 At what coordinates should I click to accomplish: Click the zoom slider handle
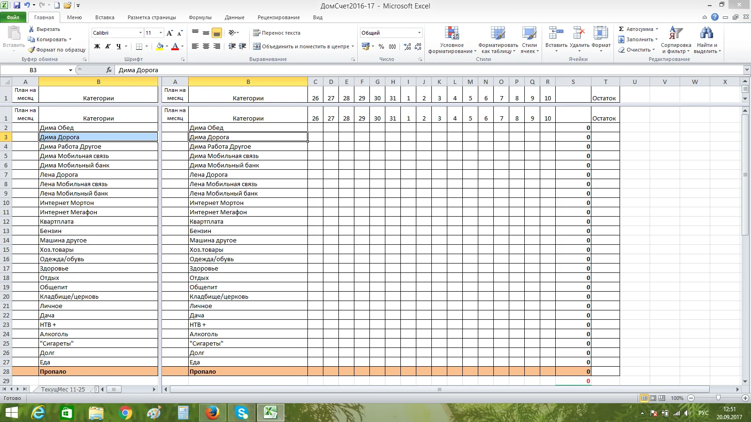tap(718, 398)
